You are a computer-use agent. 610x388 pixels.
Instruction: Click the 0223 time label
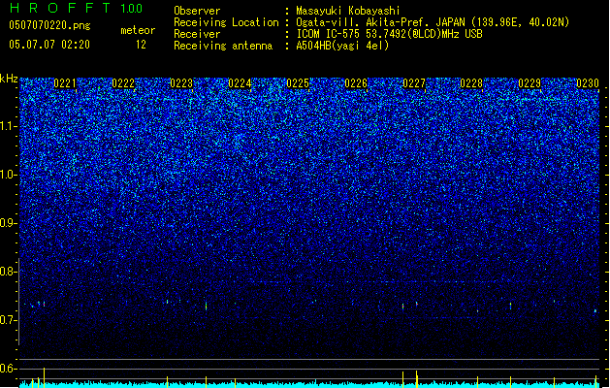click(181, 83)
